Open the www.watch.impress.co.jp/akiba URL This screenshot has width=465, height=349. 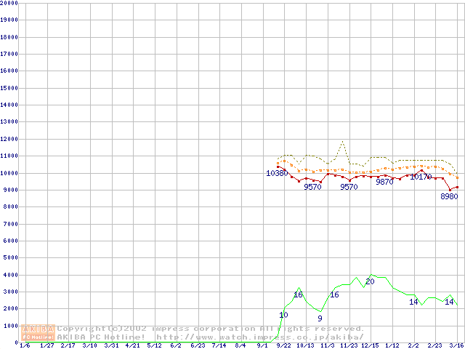(260, 337)
